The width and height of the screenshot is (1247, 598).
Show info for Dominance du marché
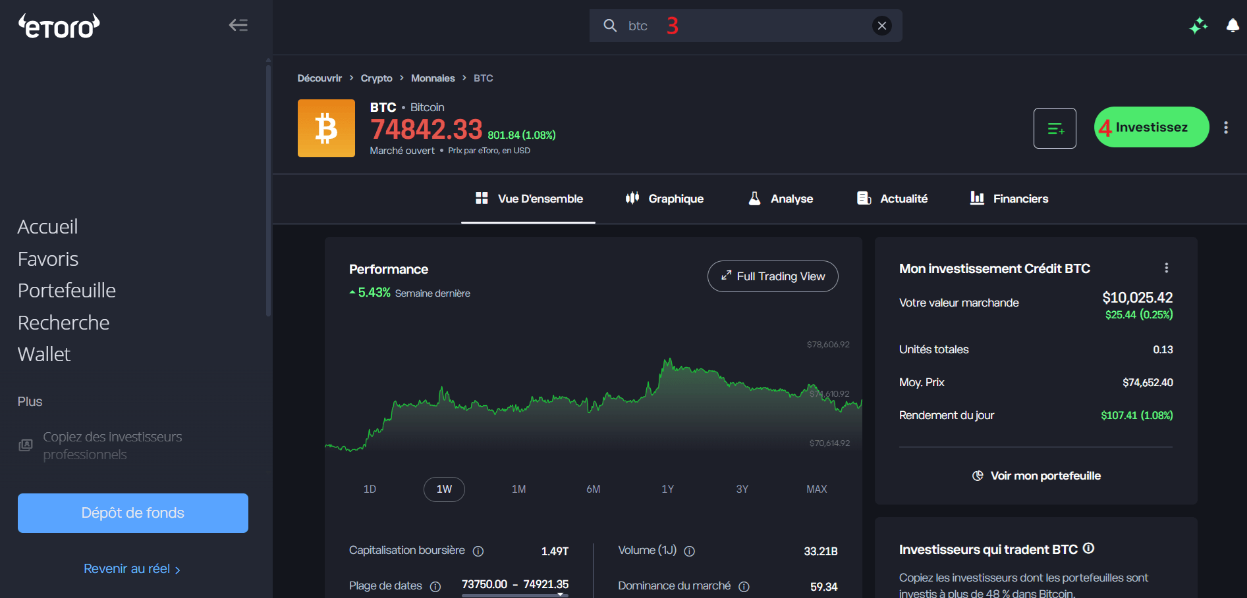(x=744, y=587)
